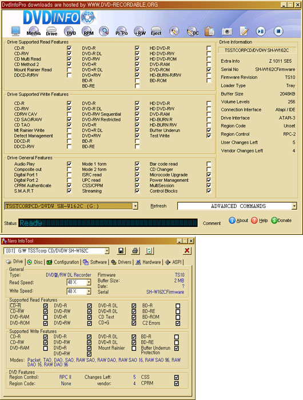Click DVD±/RW DL Recorder type text
The image size is (303, 400).
point(68,275)
